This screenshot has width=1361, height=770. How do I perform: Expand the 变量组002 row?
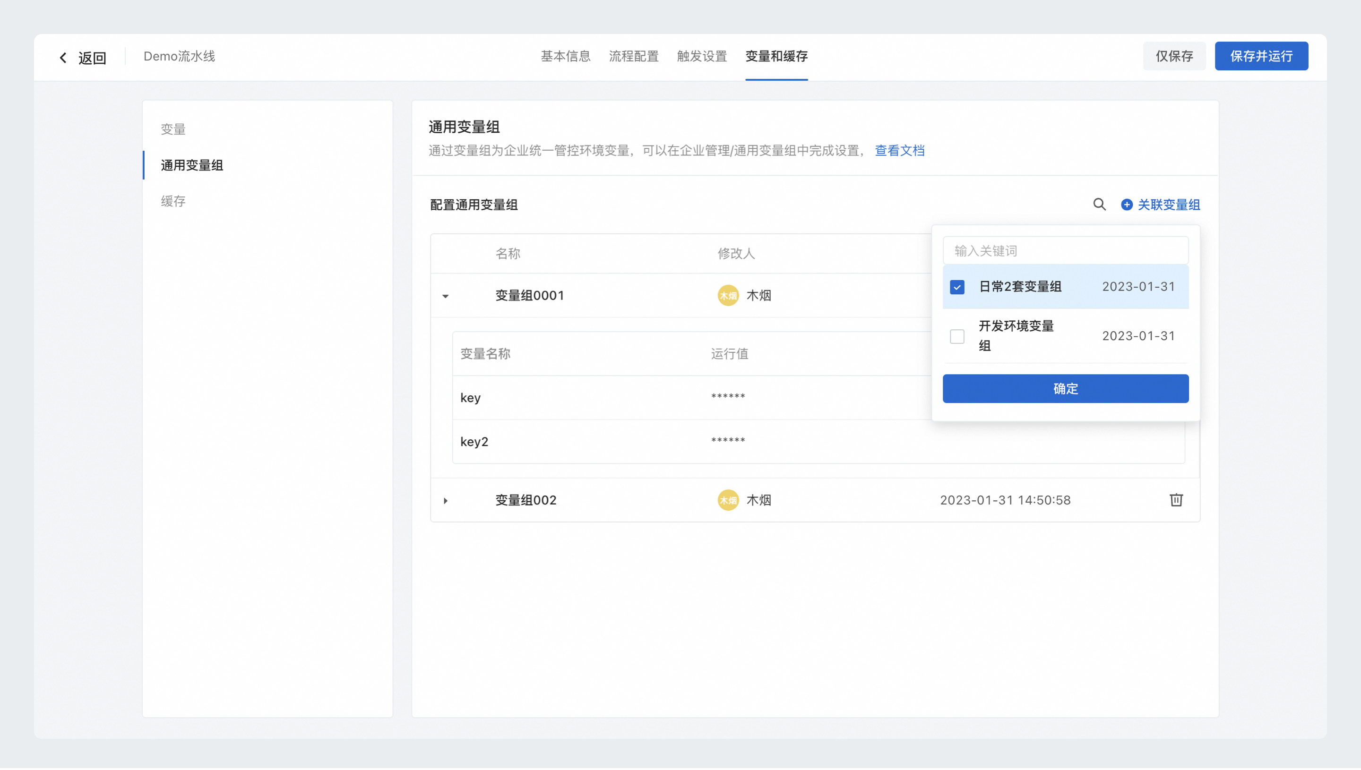(445, 500)
